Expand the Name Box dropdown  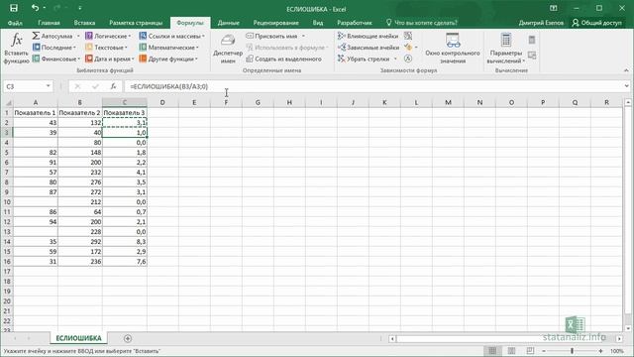pos(49,86)
